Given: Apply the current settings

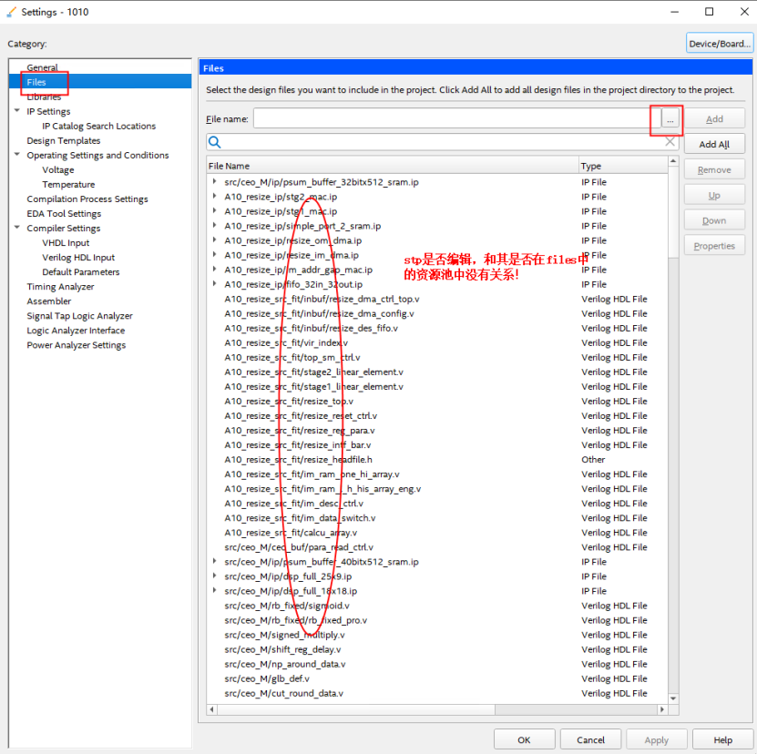Looking at the screenshot, I should (656, 739).
